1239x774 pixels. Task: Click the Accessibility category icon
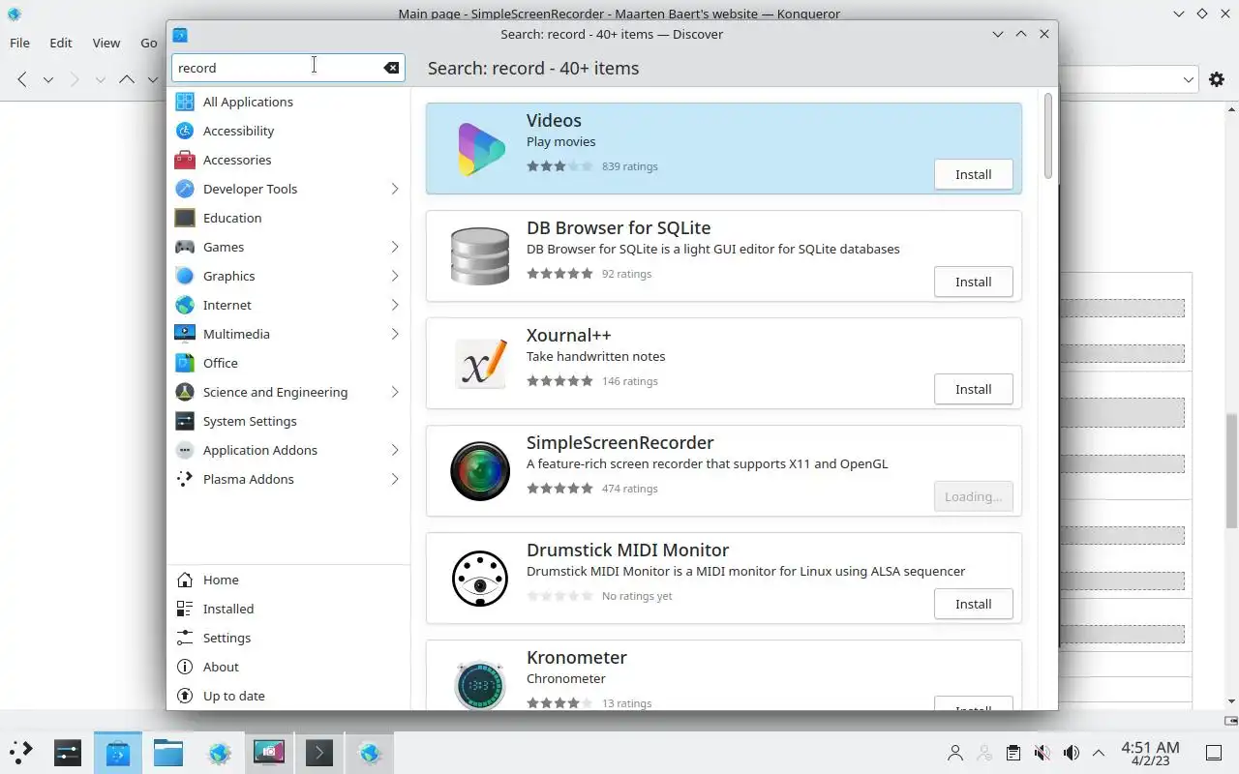click(x=185, y=131)
